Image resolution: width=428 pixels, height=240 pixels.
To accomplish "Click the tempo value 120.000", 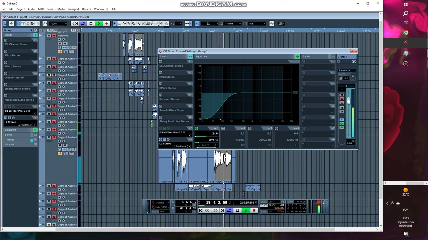I will pyautogui.click(x=279, y=208).
